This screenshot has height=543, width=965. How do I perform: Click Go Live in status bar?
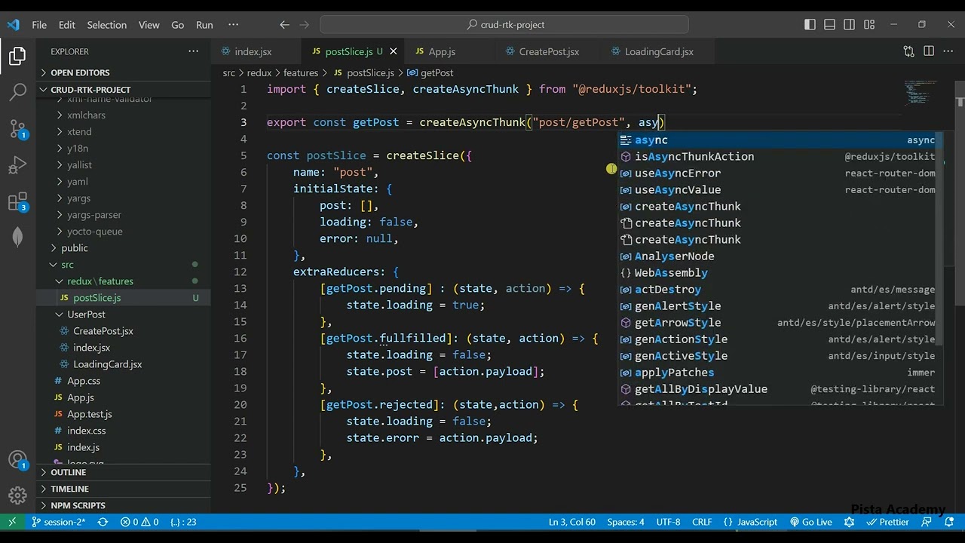click(x=810, y=522)
